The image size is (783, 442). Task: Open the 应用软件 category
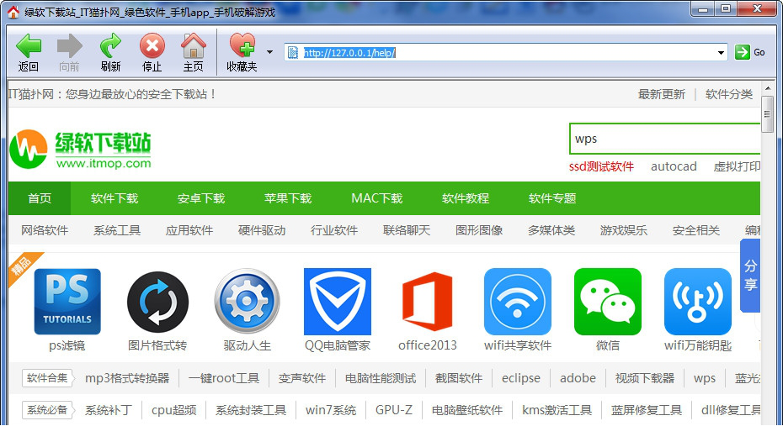(x=189, y=230)
